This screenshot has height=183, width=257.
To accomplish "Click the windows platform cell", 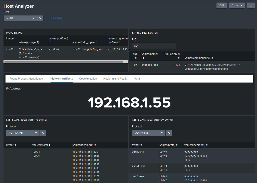I will [54, 49].
